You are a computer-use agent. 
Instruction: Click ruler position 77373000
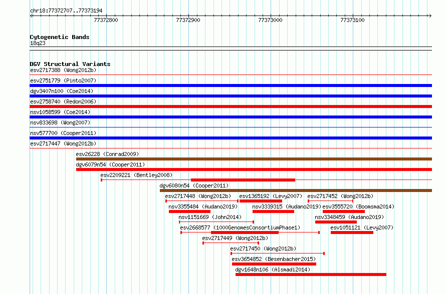[270, 20]
